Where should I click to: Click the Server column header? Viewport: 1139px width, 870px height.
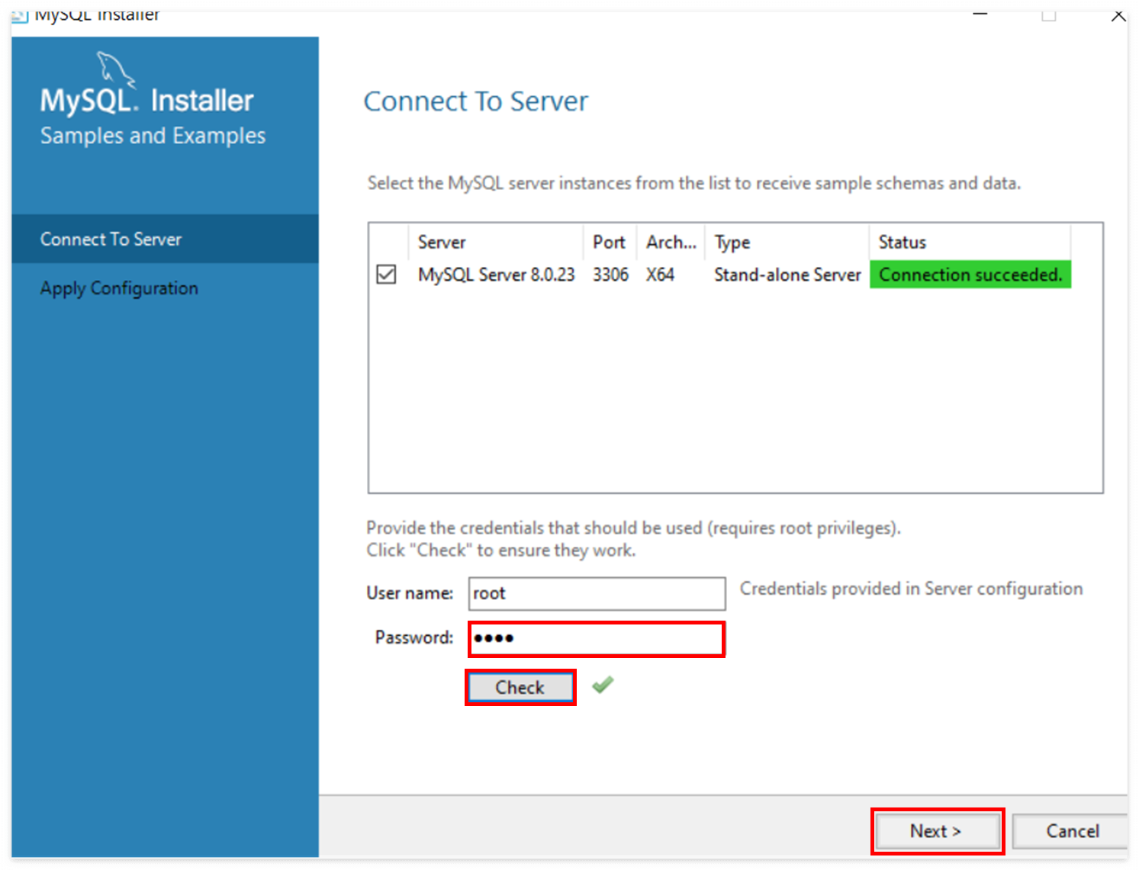[x=496, y=242]
